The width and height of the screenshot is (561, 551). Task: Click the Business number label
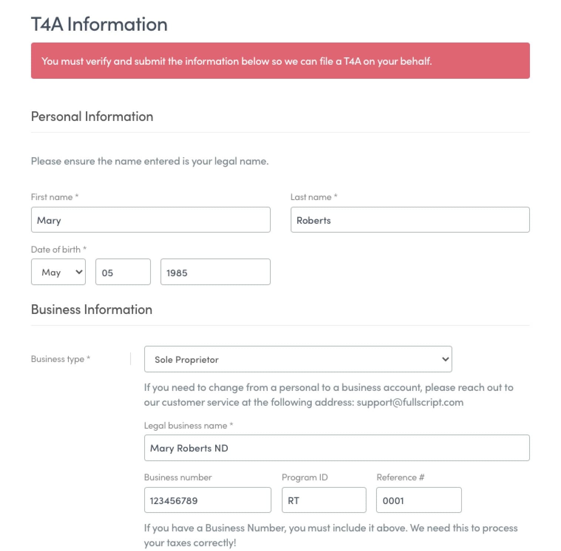pyautogui.click(x=178, y=477)
